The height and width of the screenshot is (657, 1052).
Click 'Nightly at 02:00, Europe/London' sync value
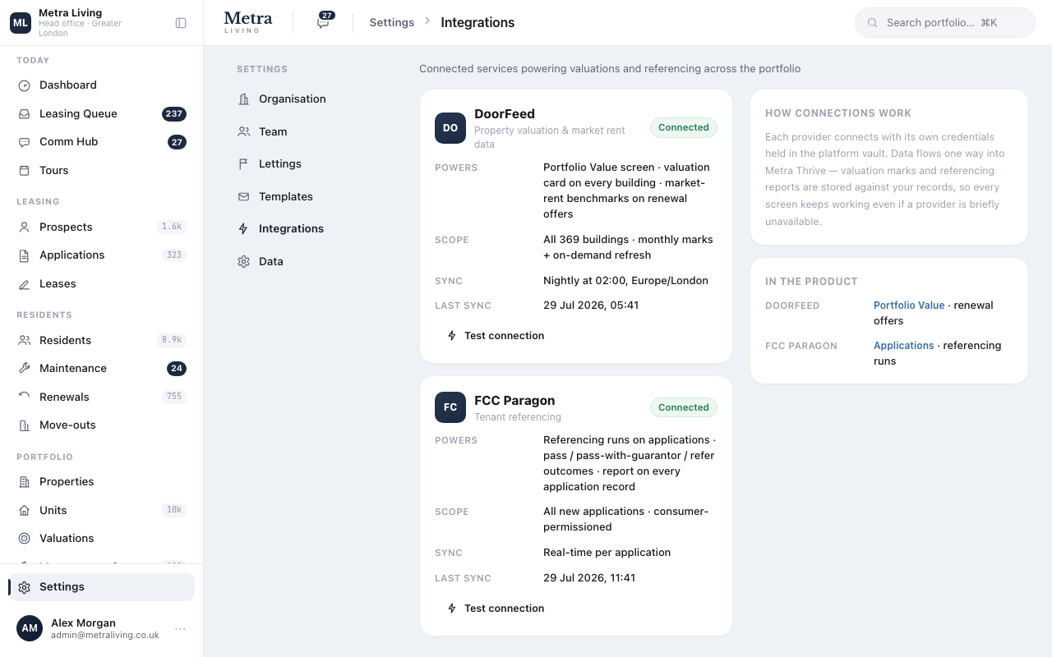(x=625, y=281)
